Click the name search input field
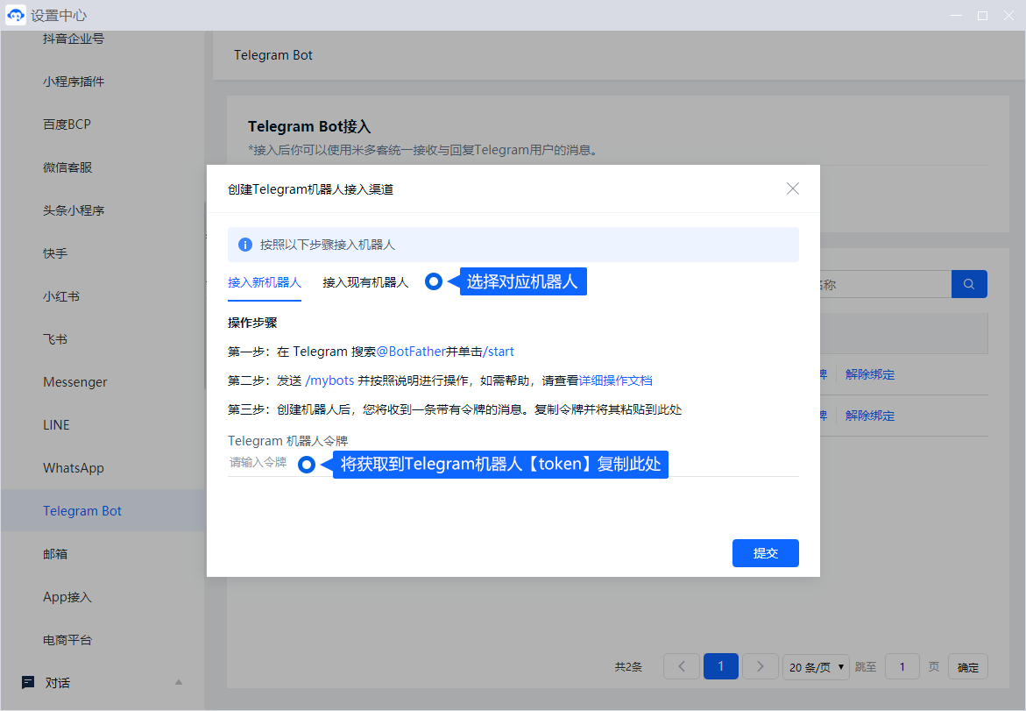Screen dimensions: 1026x711 pyautogui.click(x=885, y=284)
